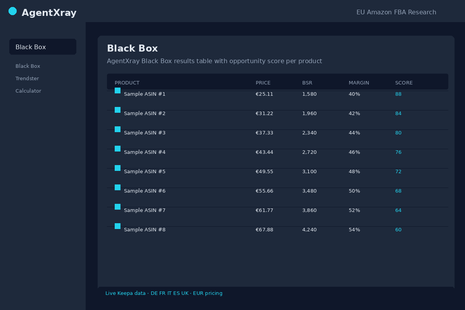Screen dimensions: 465x310
Task: Toggle the checkbox for Sample ASIN #2
Action: [117, 110]
